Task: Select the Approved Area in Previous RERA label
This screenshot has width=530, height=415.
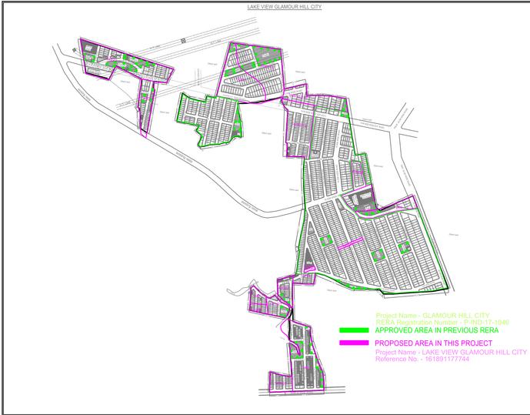Action: [x=431, y=330]
